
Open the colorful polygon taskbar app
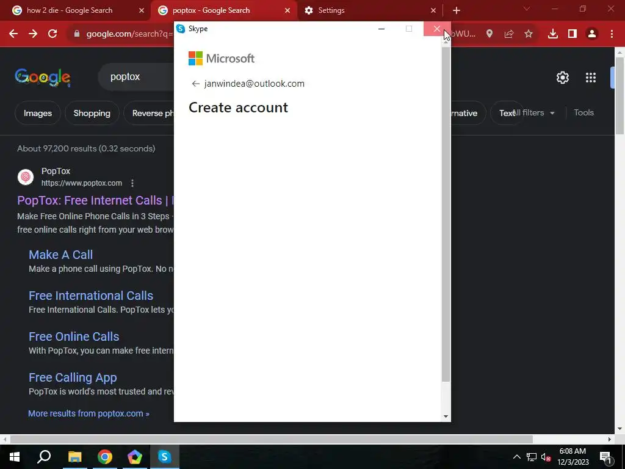[135, 457]
